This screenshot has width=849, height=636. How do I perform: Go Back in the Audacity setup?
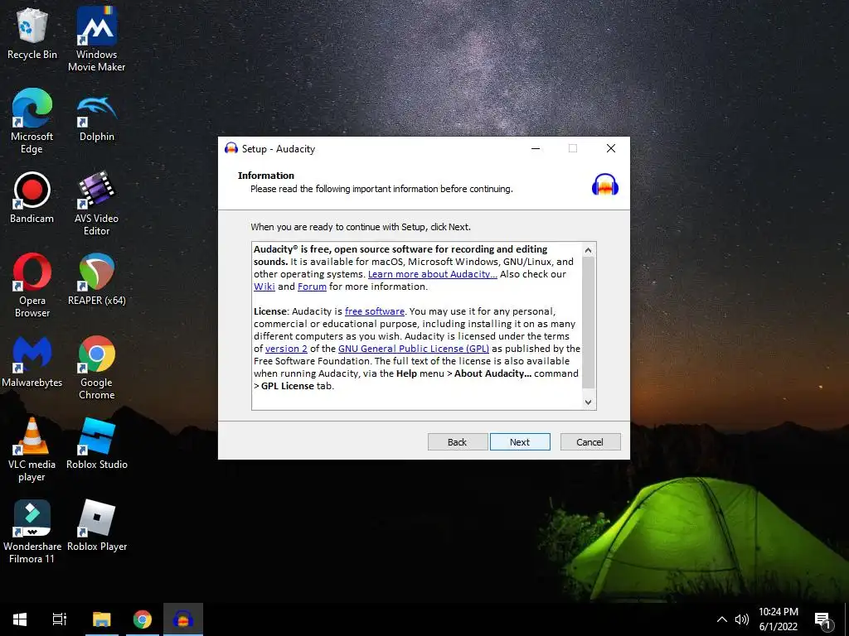[458, 442]
